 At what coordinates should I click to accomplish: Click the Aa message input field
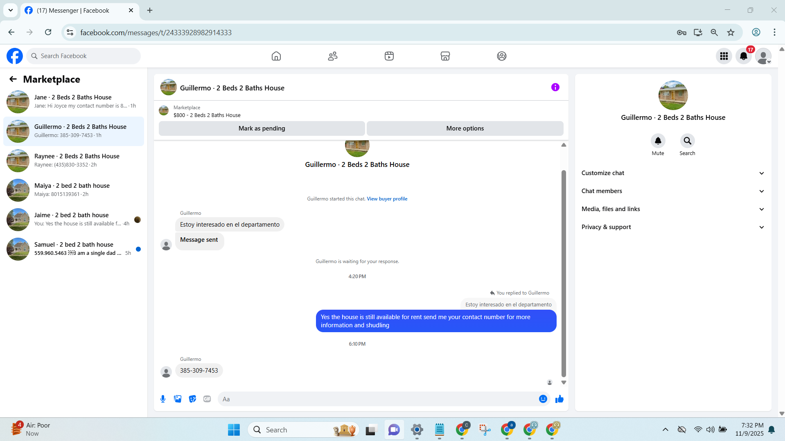[377, 399]
